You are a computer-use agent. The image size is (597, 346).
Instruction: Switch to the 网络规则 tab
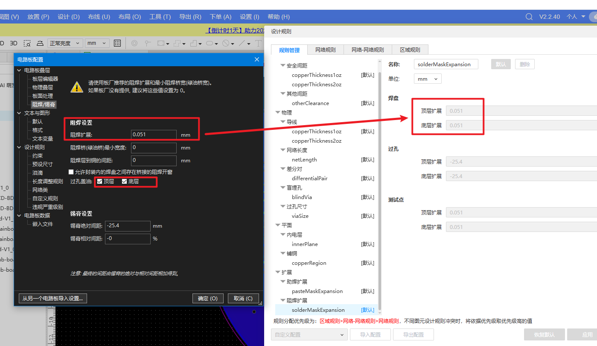[x=325, y=50]
